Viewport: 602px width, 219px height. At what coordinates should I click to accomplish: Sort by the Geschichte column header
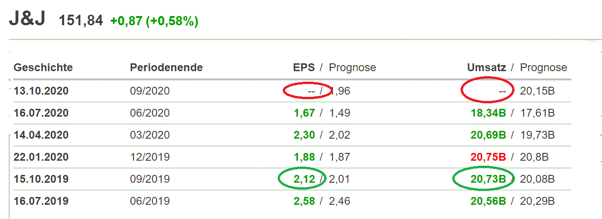point(43,67)
